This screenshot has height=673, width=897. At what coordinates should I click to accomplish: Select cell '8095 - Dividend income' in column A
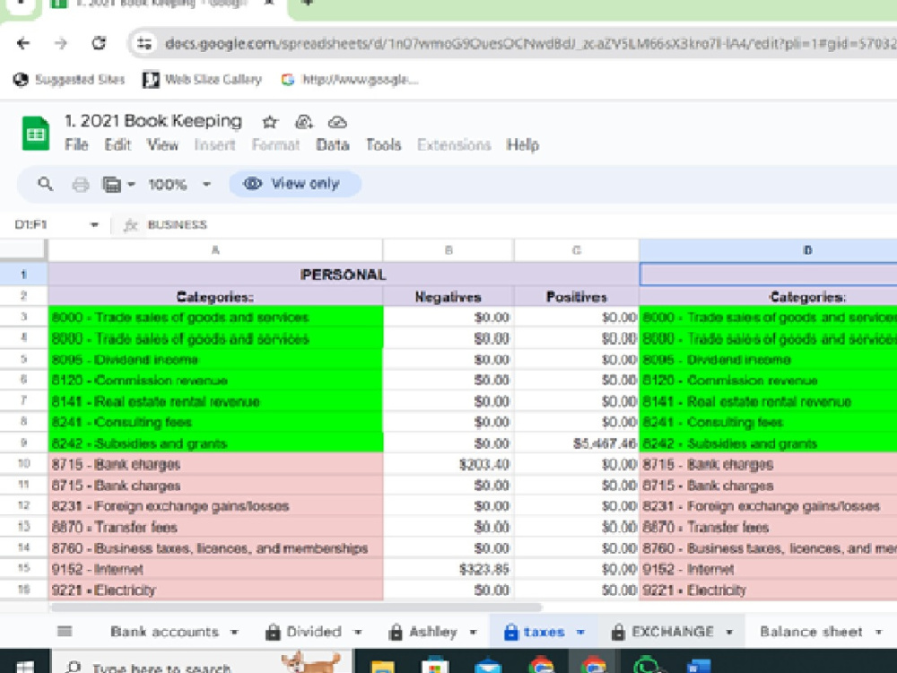pos(215,360)
